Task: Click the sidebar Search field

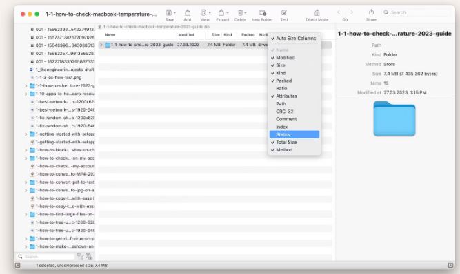Action: [x=46, y=256]
